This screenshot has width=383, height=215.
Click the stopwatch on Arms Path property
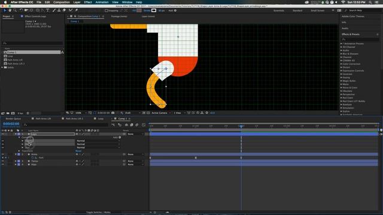[32, 158]
